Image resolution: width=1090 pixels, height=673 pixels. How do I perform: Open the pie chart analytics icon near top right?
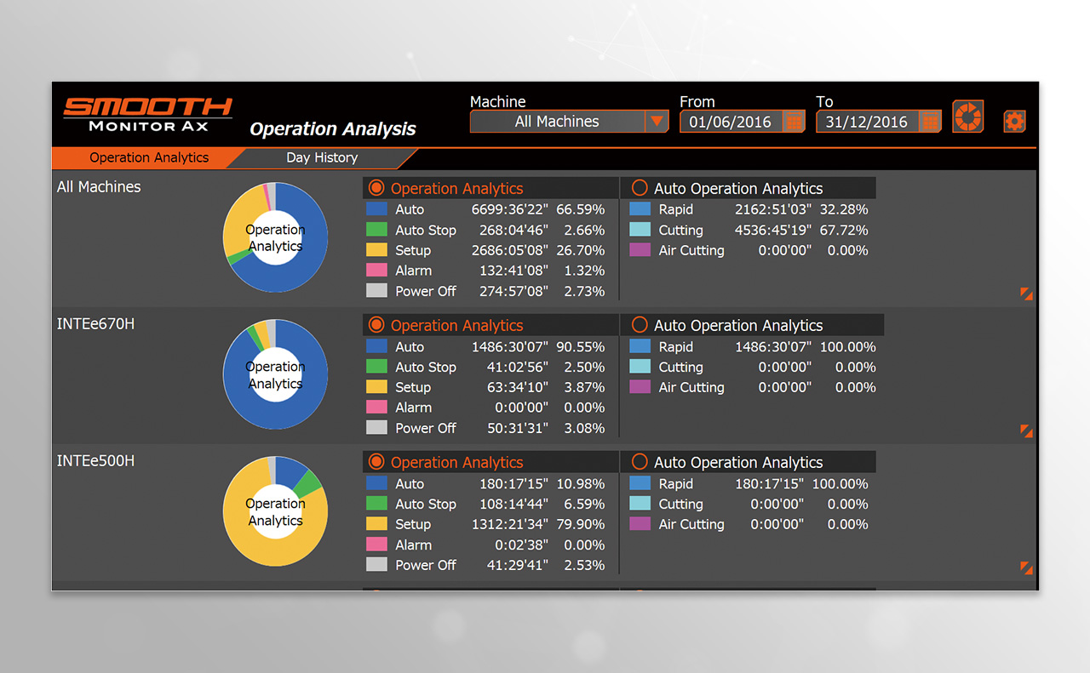click(x=967, y=117)
